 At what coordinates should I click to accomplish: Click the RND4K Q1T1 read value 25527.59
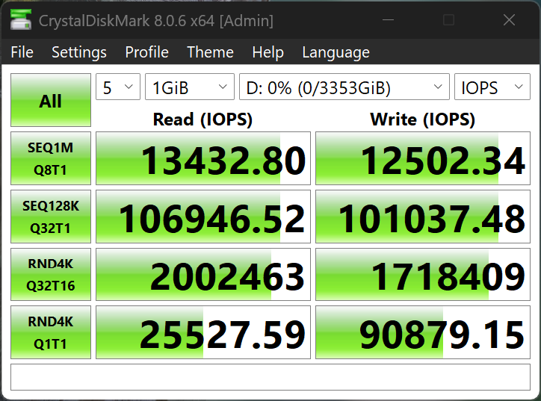coord(203,332)
